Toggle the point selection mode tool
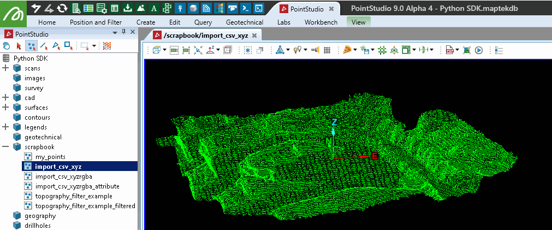 (x=31, y=46)
